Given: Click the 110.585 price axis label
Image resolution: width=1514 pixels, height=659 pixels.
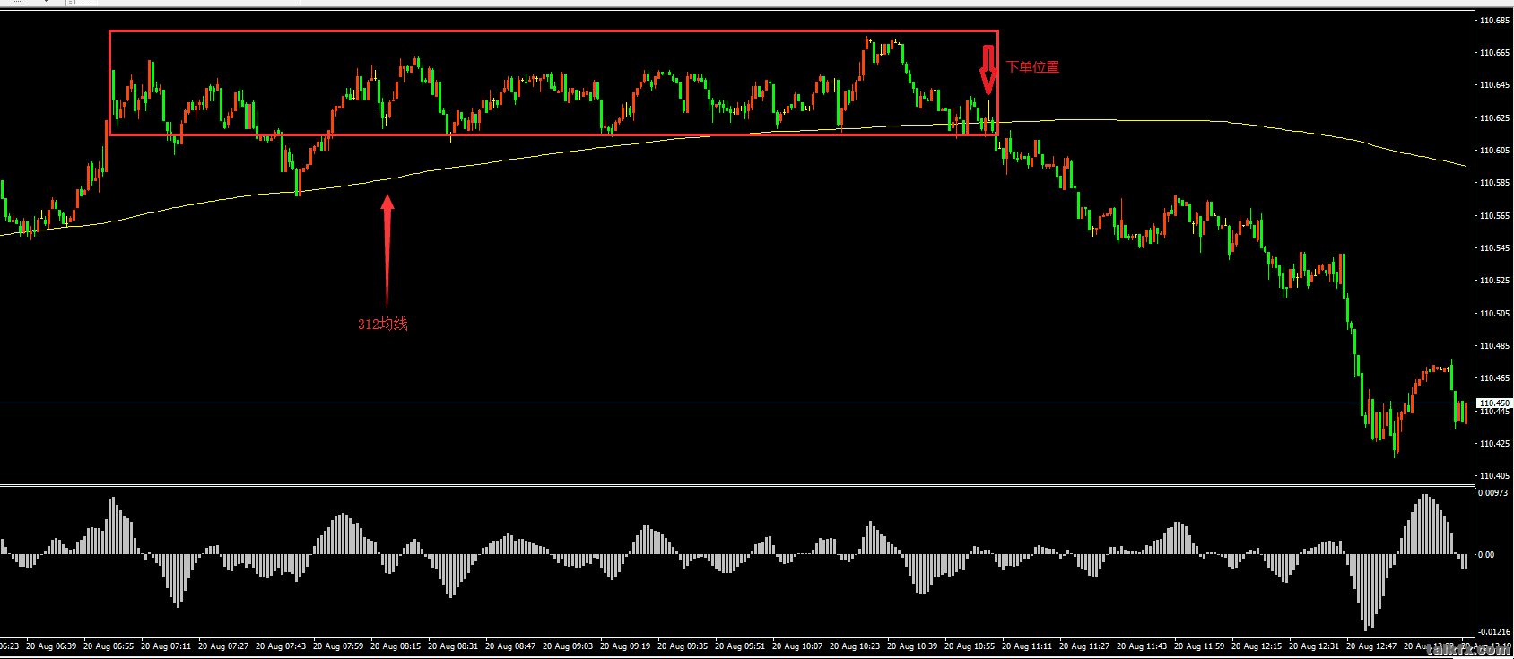Looking at the screenshot, I should pos(1494,183).
